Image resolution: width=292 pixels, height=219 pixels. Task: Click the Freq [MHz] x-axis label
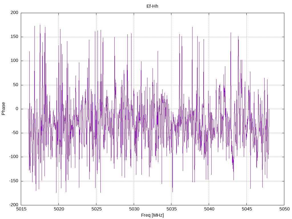click(x=152, y=215)
